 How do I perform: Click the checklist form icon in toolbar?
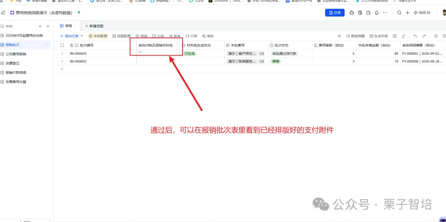click(x=395, y=36)
